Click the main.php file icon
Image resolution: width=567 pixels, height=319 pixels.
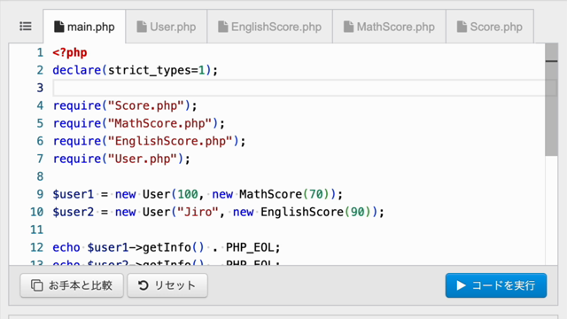pyautogui.click(x=59, y=27)
